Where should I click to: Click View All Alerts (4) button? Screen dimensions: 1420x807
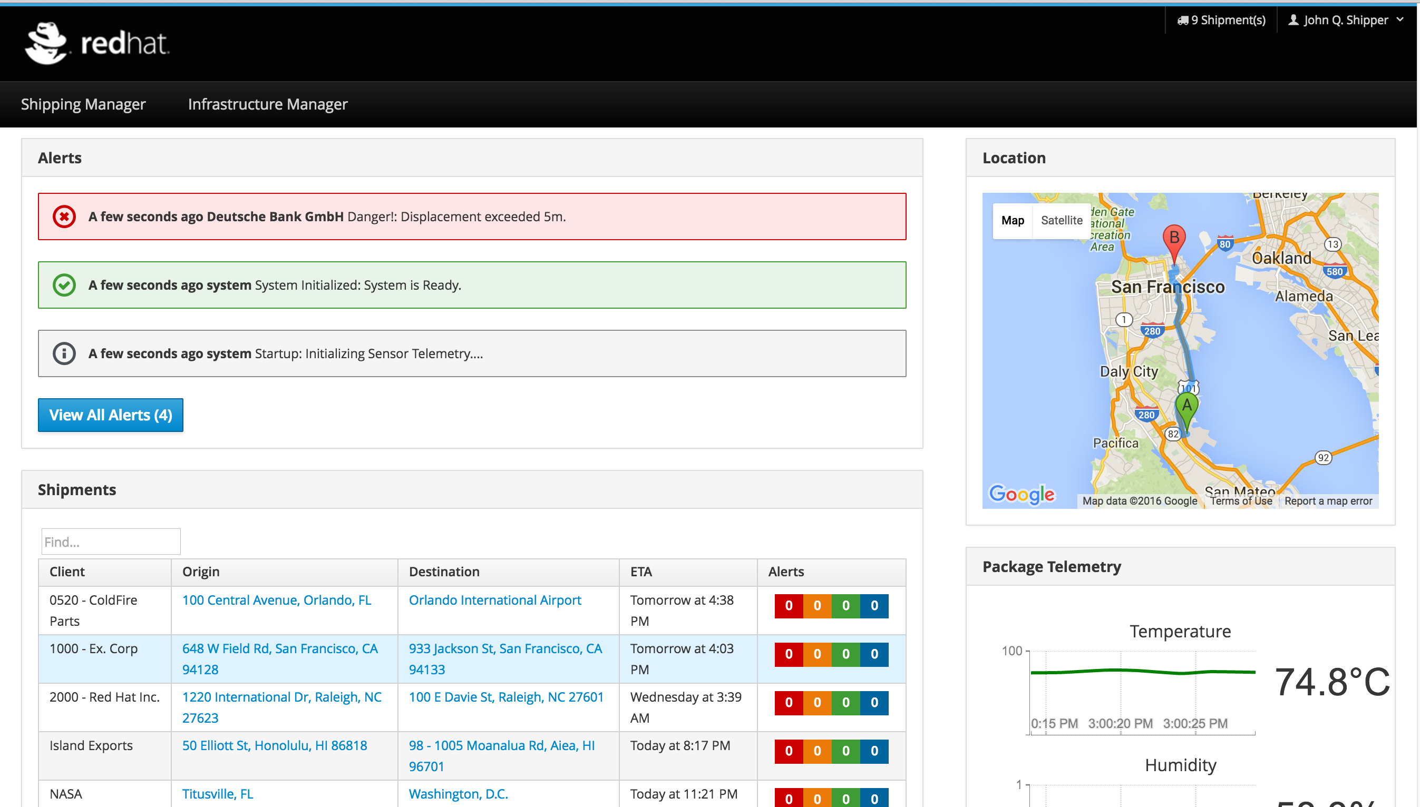(x=110, y=415)
